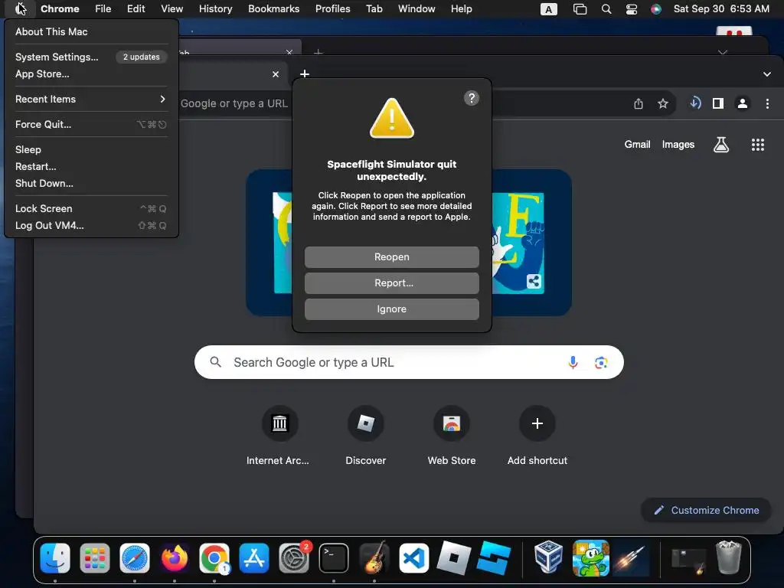The width and height of the screenshot is (784, 588).
Task: Open the Web Store shortcut
Action: 452,436
